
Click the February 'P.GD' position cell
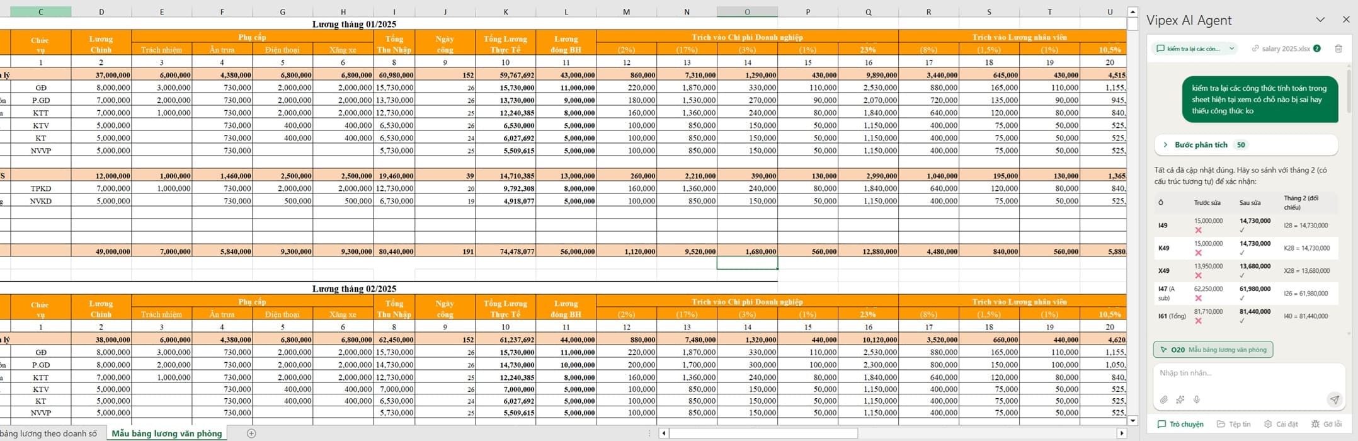point(40,365)
